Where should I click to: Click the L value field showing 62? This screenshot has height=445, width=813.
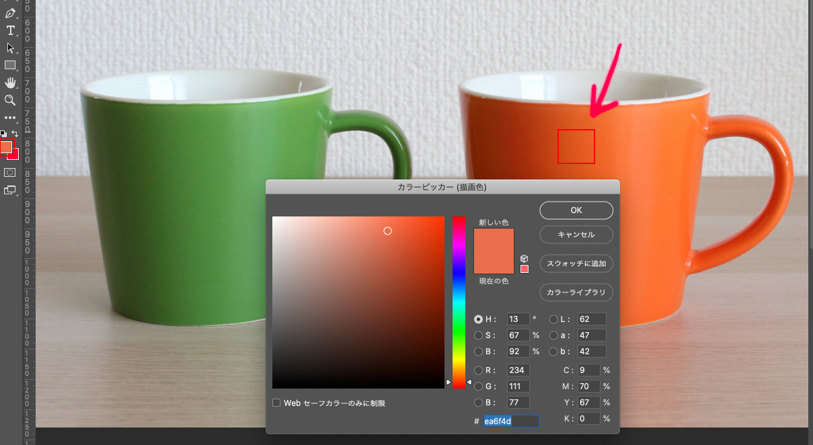(591, 319)
